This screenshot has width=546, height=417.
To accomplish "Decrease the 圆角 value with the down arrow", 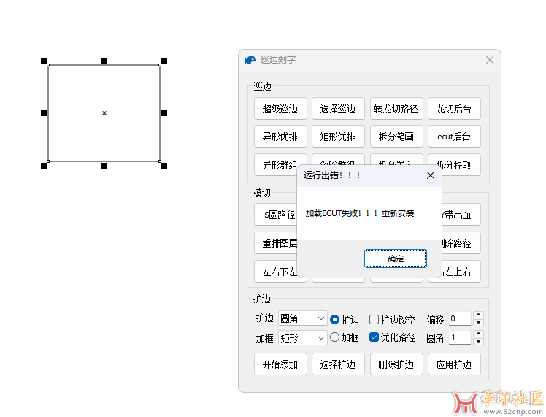I will pos(478,341).
